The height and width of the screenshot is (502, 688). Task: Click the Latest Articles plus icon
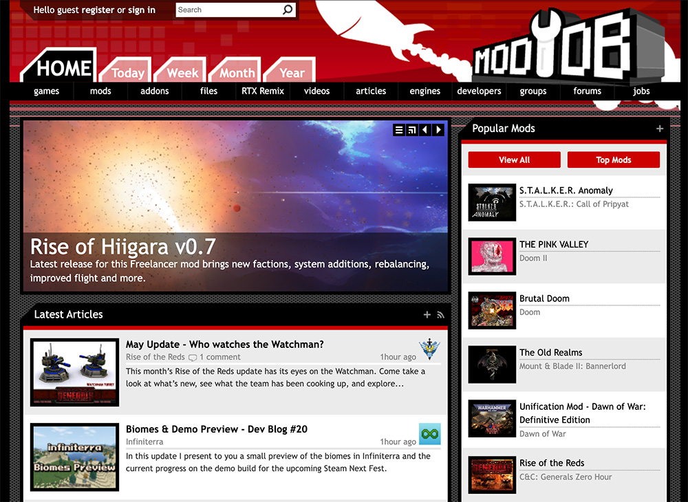(x=427, y=314)
